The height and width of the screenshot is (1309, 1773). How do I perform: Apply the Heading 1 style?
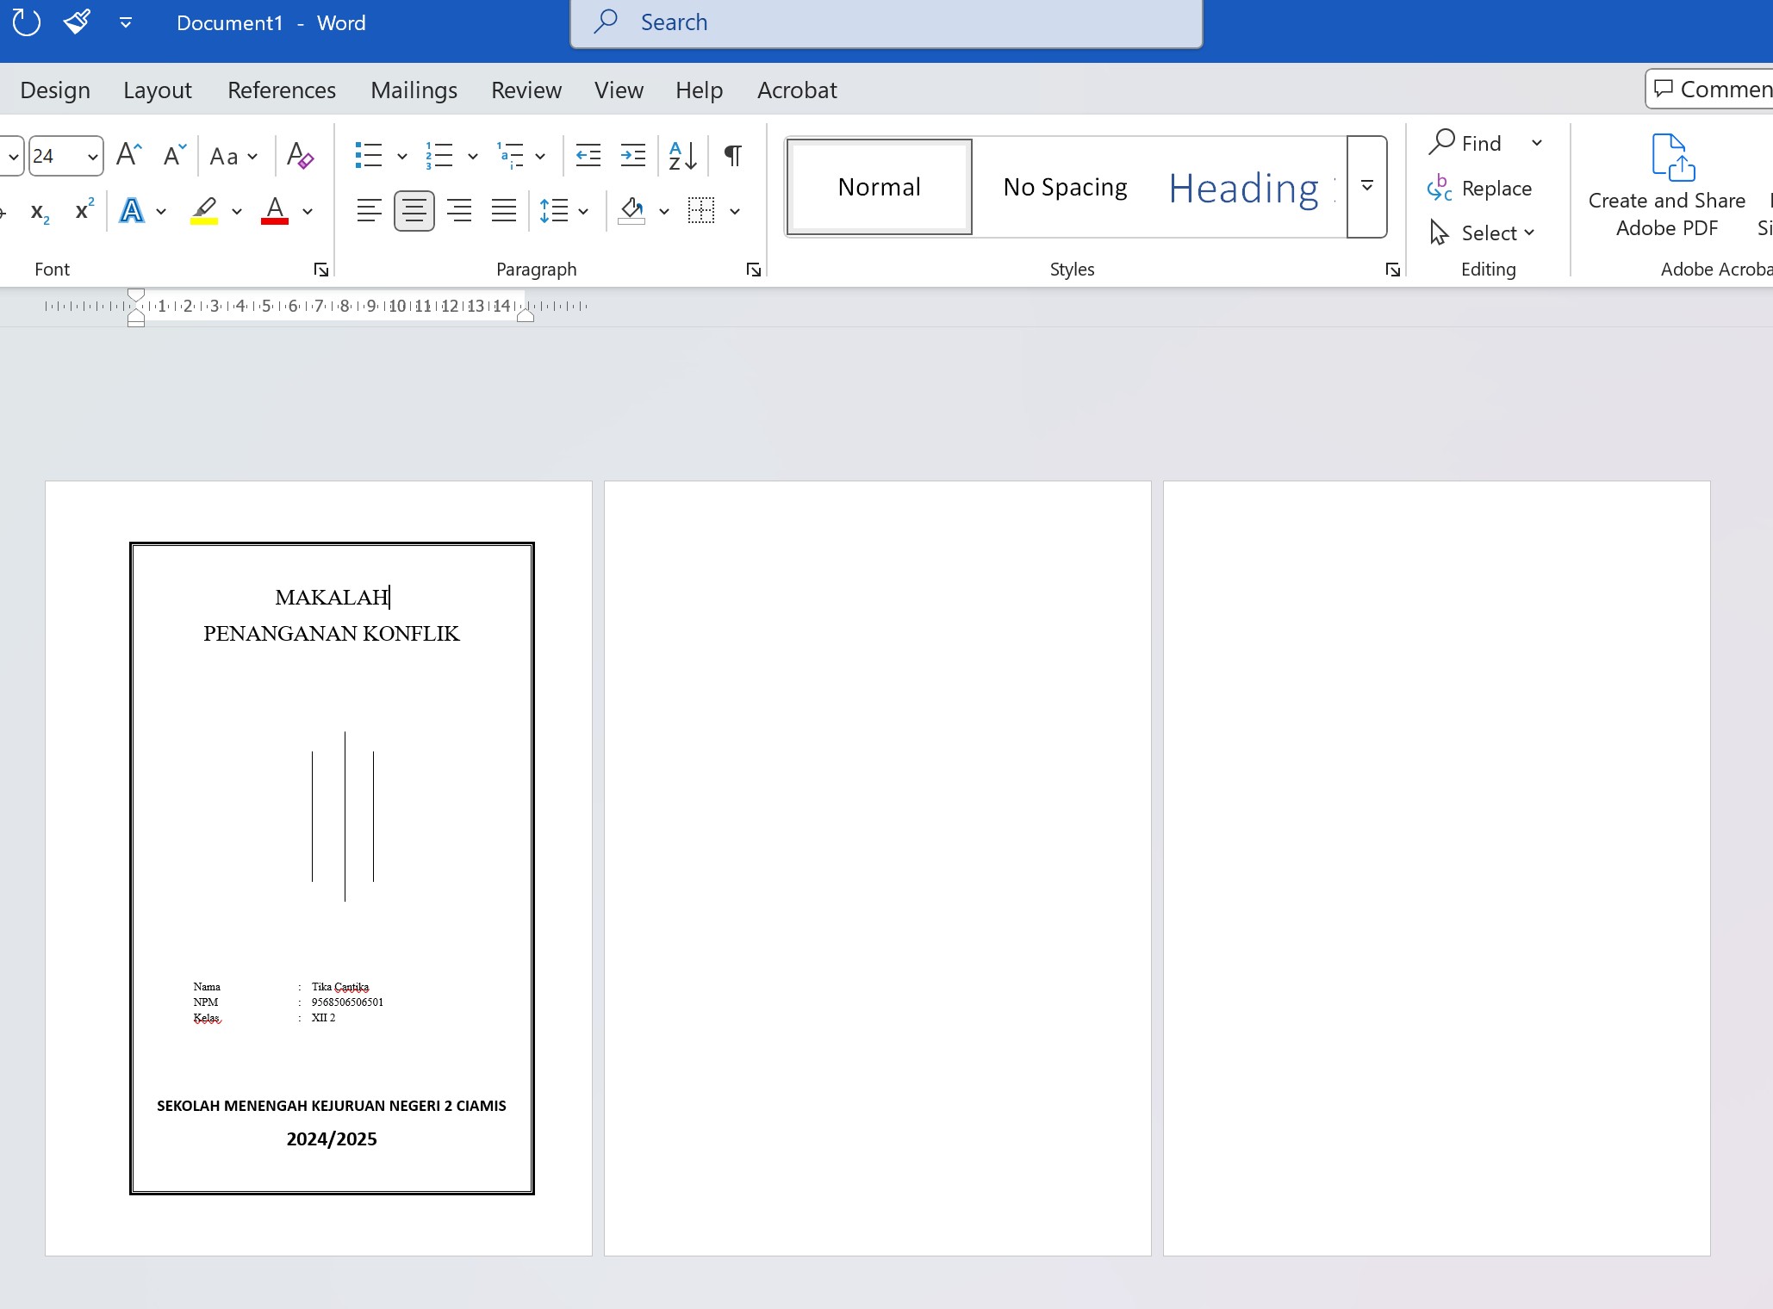click(1251, 187)
